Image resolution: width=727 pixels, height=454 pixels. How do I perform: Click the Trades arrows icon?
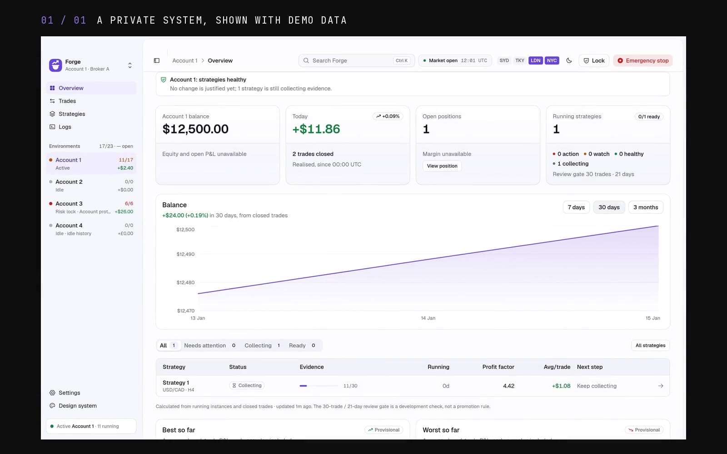click(52, 101)
